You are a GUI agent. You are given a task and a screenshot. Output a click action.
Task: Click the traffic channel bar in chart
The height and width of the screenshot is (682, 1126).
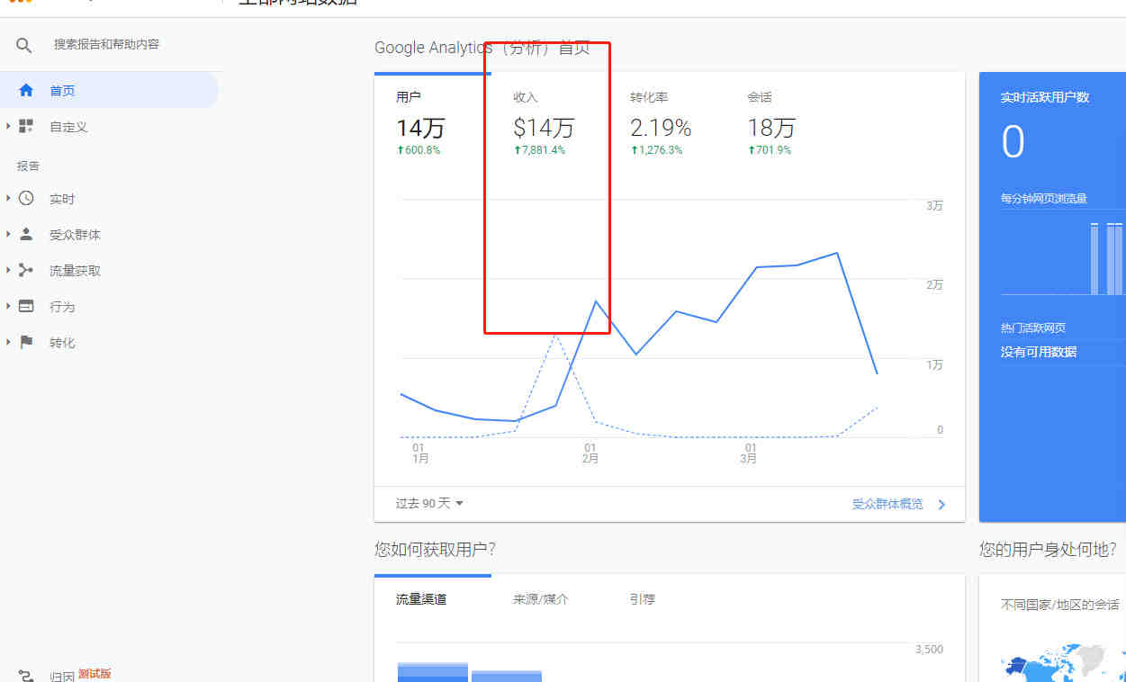point(432,672)
